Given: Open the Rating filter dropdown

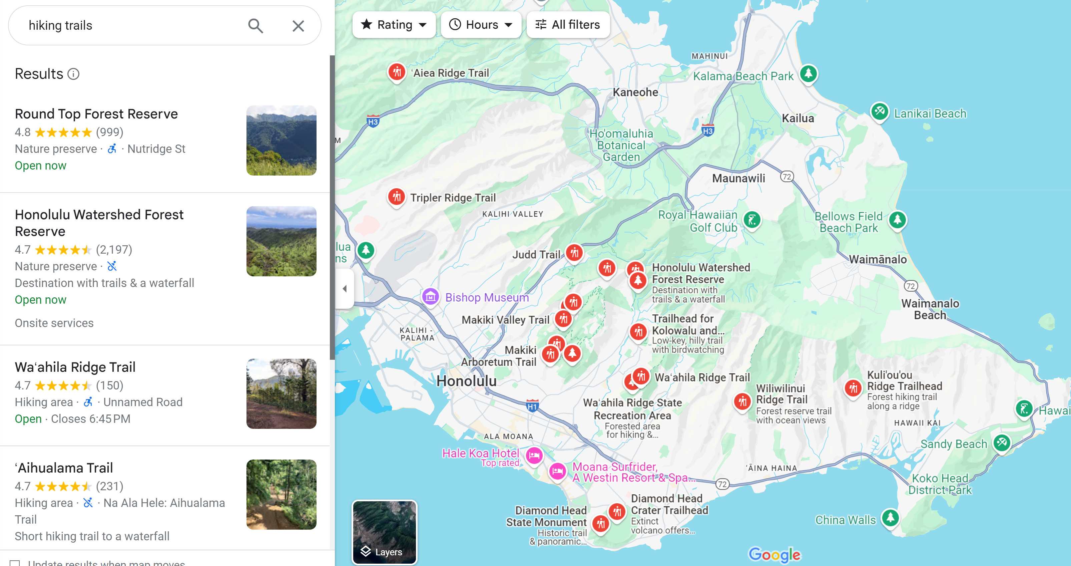Looking at the screenshot, I should click(x=394, y=25).
